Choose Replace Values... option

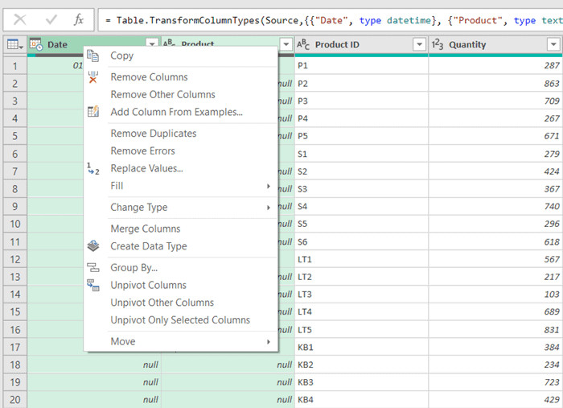coord(146,168)
